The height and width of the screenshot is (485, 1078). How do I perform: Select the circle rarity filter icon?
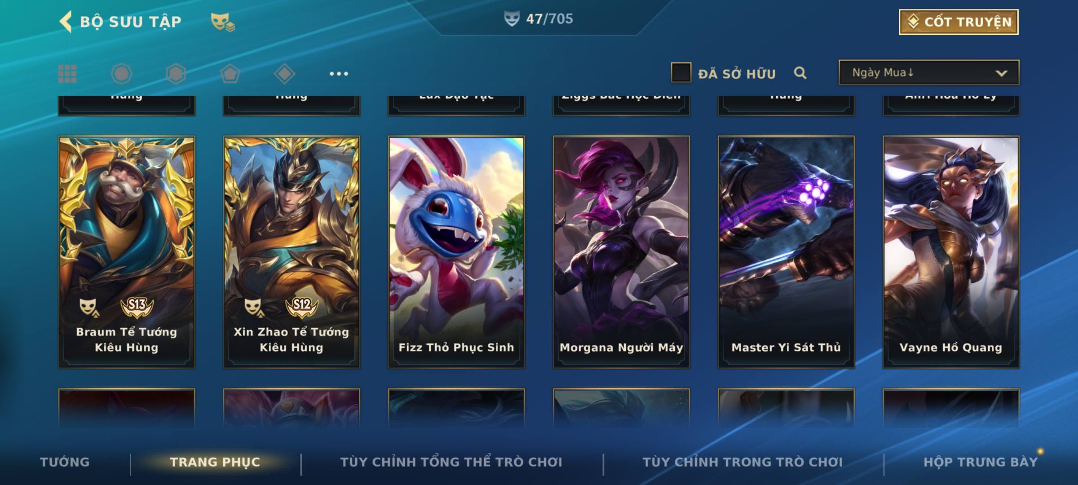121,74
